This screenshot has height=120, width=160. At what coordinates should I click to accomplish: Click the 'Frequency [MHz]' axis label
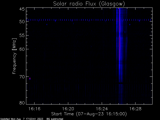pos(14,56)
